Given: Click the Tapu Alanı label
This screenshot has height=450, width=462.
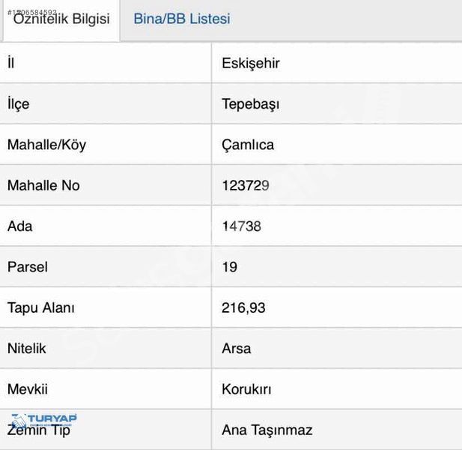Looking at the screenshot, I should [41, 307].
